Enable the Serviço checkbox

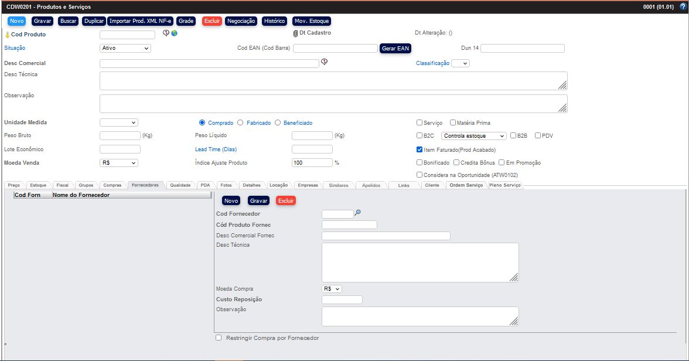(419, 122)
